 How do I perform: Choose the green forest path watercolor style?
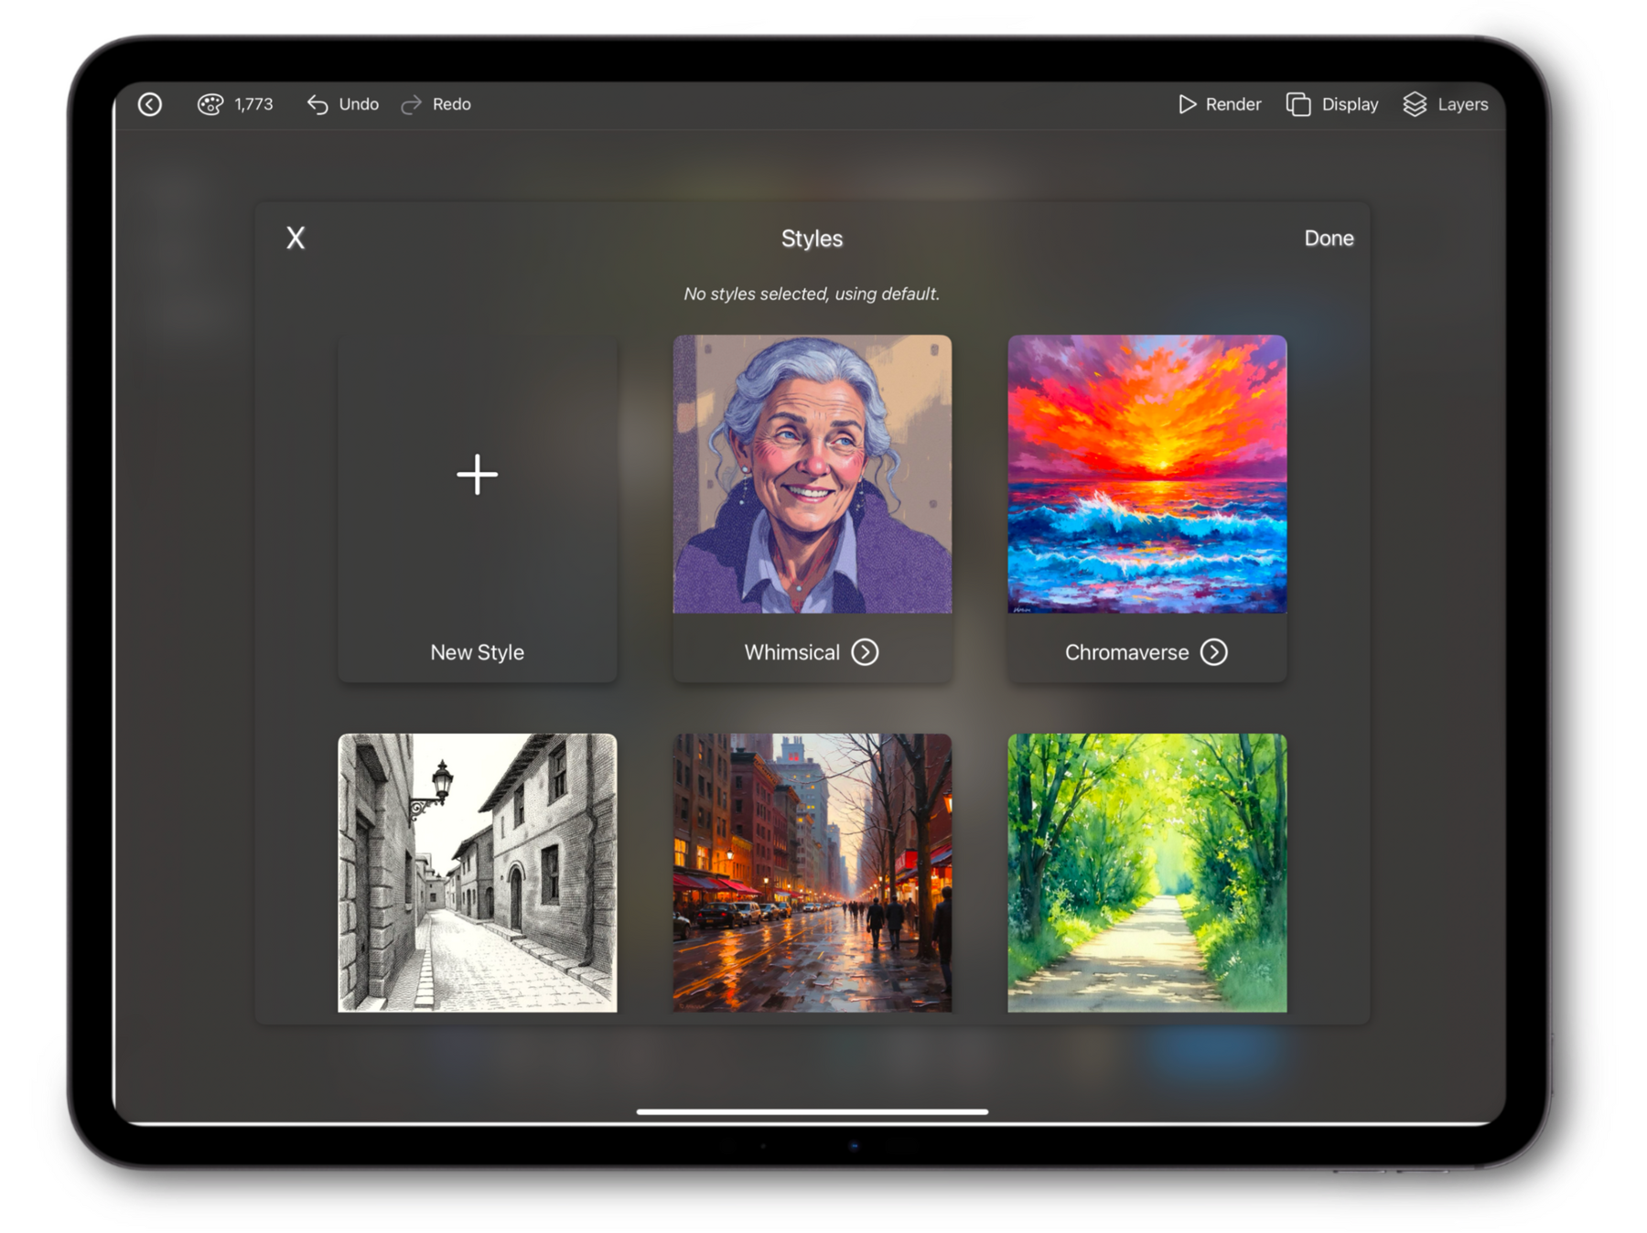(x=1146, y=873)
